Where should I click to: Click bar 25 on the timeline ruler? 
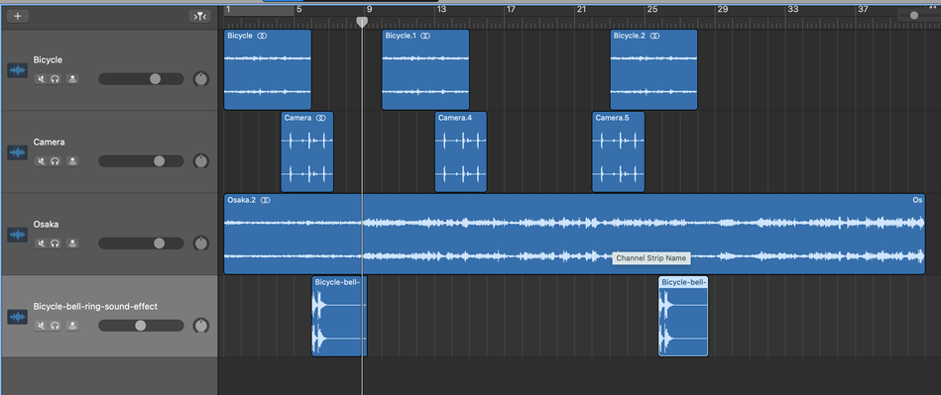652,10
